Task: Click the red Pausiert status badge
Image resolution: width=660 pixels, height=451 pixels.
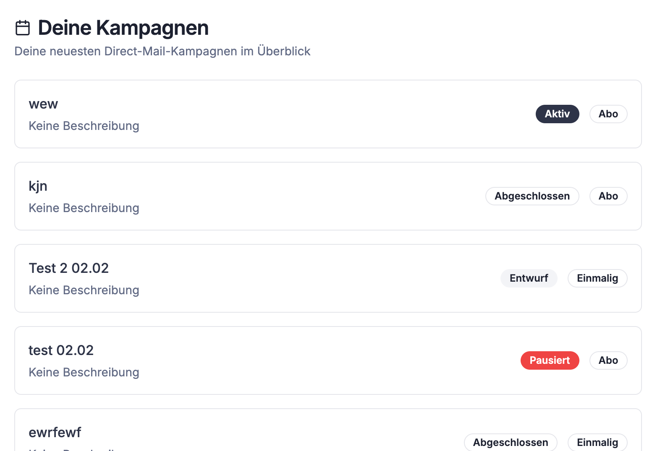Action: 550,360
